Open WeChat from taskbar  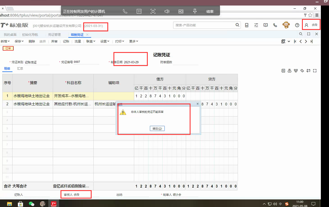[31, 204]
